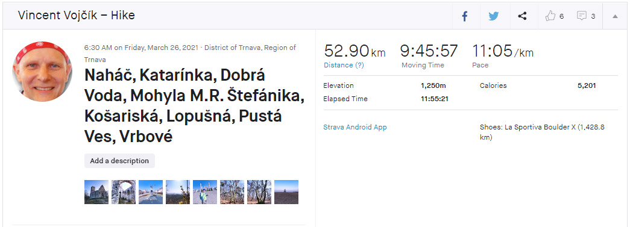Open seventh photo thumbnail of bare trees
Image resolution: width=630 pixels, height=227 pixels.
(x=259, y=192)
